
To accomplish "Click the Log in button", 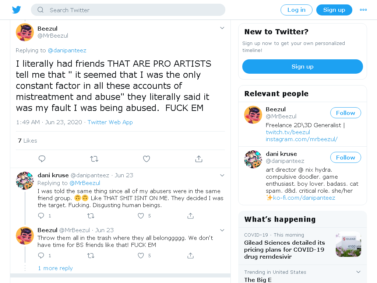I will pos(296,10).
